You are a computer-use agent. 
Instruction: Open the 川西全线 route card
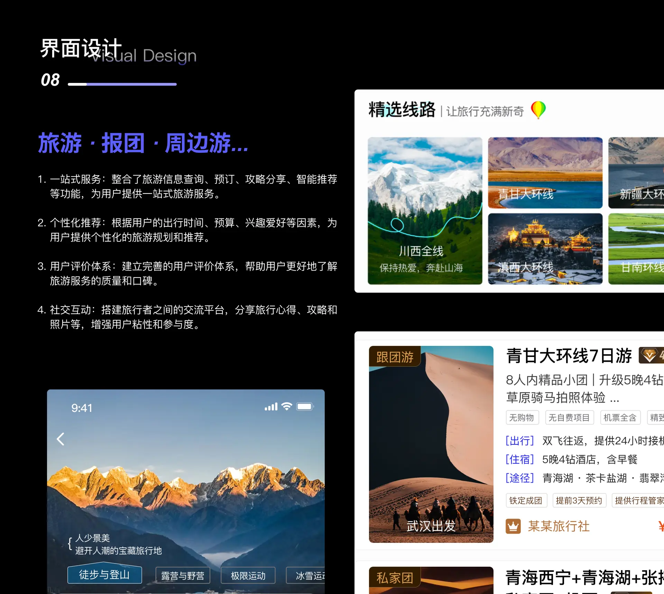pyautogui.click(x=425, y=211)
